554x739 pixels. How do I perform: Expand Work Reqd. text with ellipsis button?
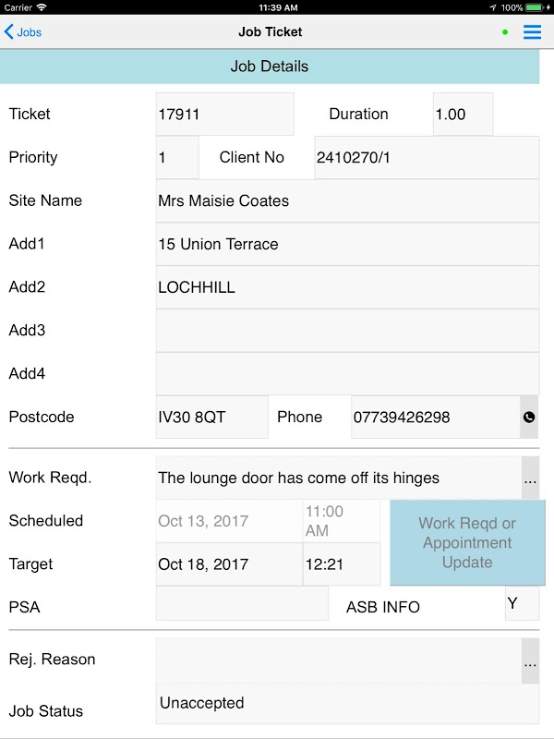point(530,479)
